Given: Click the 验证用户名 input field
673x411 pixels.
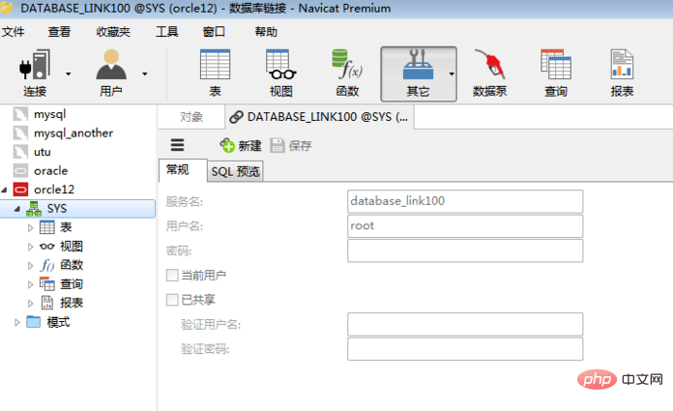Looking at the screenshot, I should point(465,324).
